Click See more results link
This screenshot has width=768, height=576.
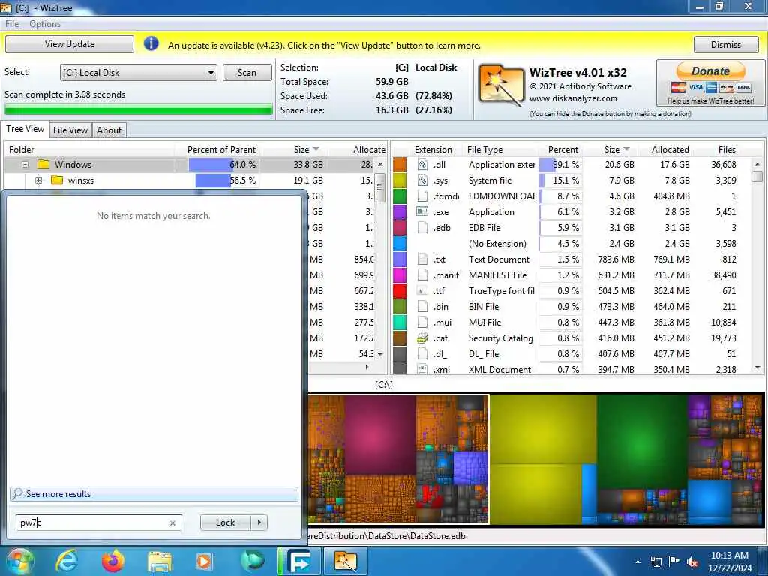[x=58, y=493]
